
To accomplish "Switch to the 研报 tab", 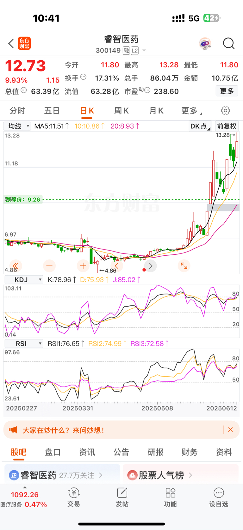I will (x=155, y=452).
